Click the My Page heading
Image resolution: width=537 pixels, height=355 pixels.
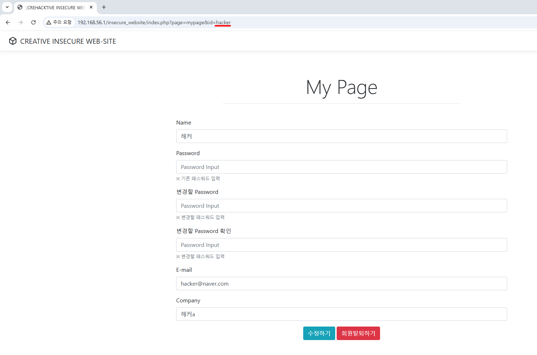point(342,88)
